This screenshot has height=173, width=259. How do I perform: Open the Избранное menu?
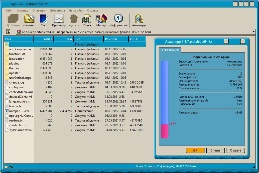coord(57,10)
